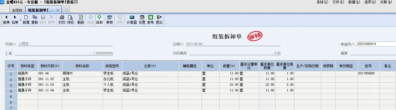Select row number 3 header
Viewport: 396px width, 110px height.
pyautogui.click(x=11, y=85)
